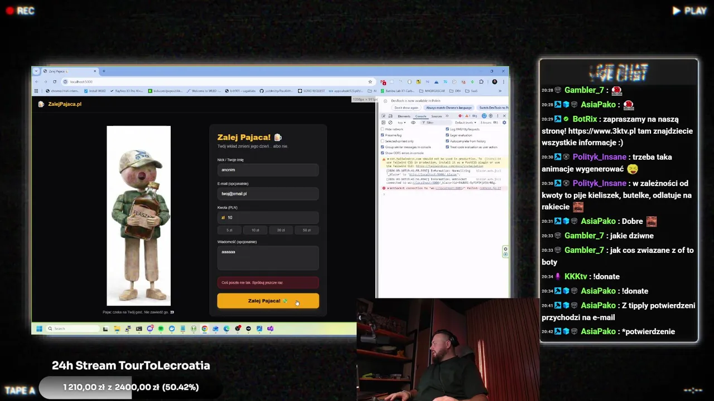Toggle Treat code evaluation as user action
Viewport: 714px width, 401px height.
(x=447, y=147)
